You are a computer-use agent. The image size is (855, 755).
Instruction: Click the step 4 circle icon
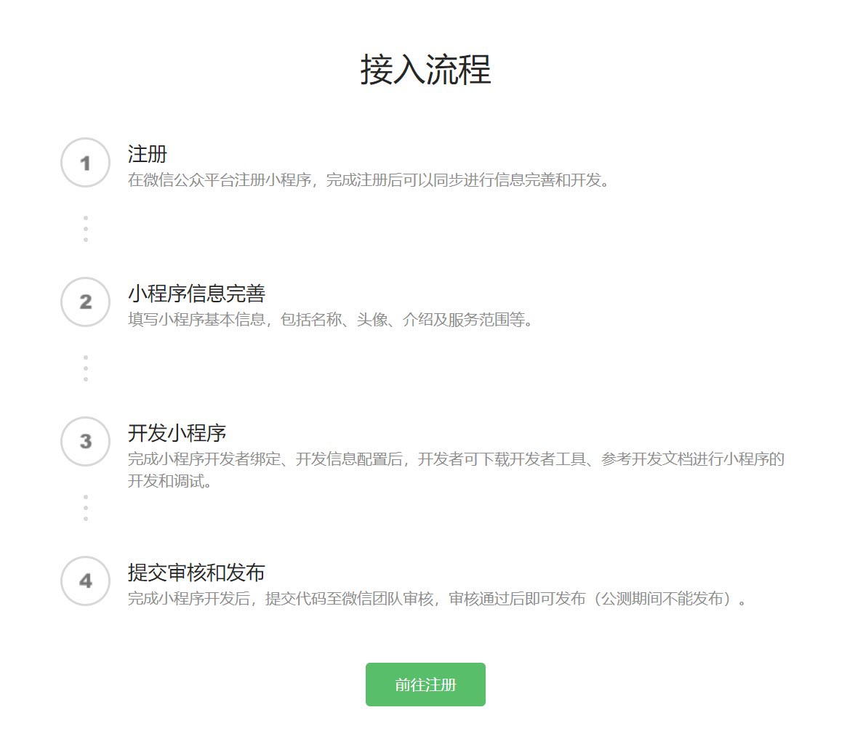85,581
